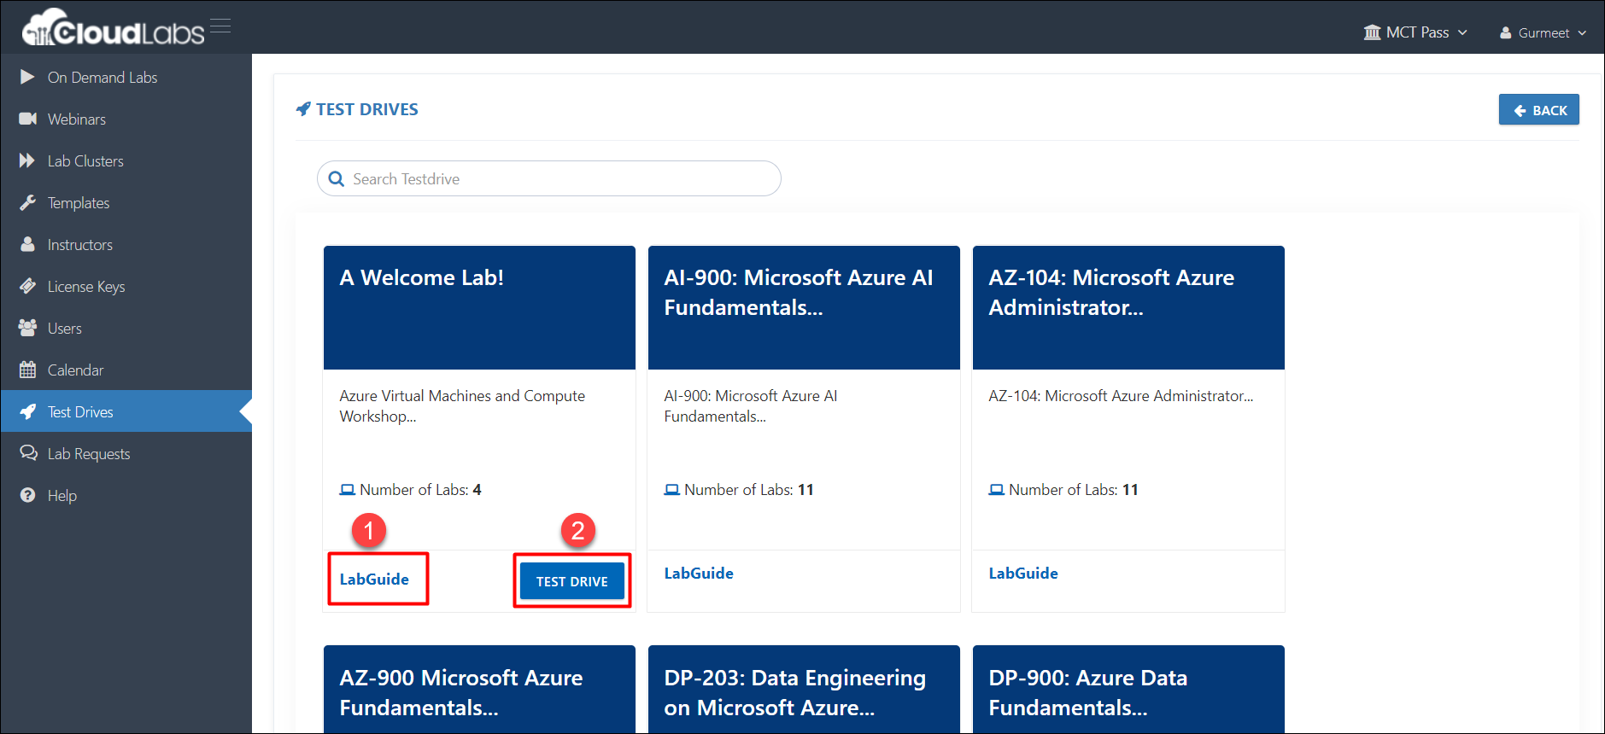Open Help from sidebar
Viewport: 1605px width, 734px height.
[x=126, y=495]
